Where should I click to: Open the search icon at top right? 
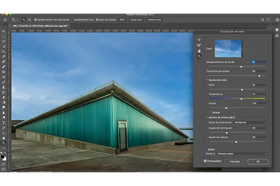(262, 20)
